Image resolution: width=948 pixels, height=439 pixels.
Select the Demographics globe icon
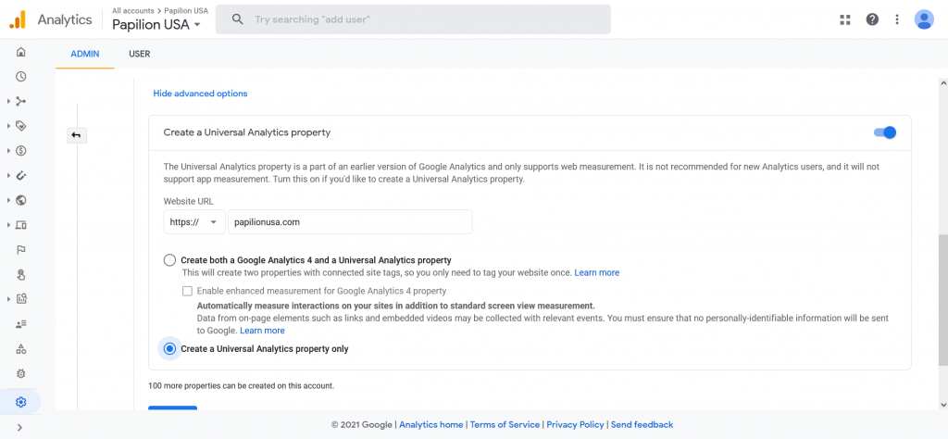point(20,200)
